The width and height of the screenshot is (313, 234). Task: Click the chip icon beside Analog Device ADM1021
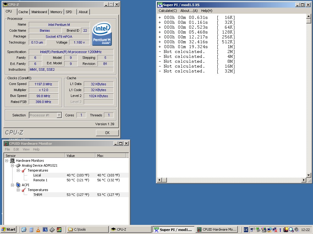(x=18, y=165)
